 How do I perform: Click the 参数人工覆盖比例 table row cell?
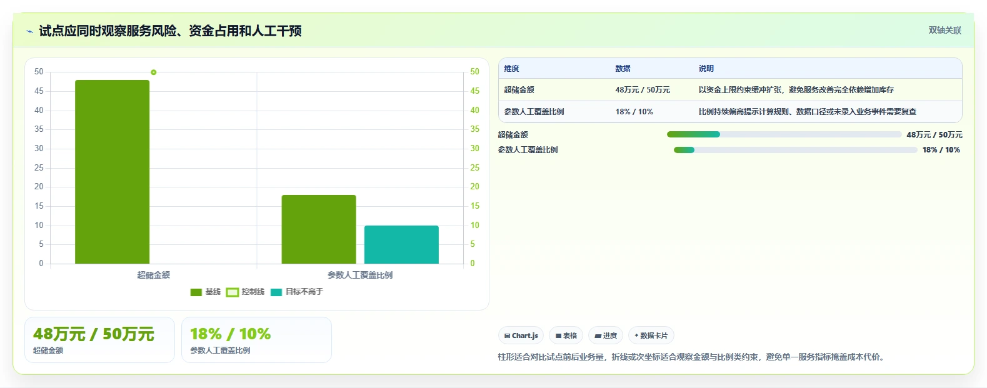coord(534,112)
